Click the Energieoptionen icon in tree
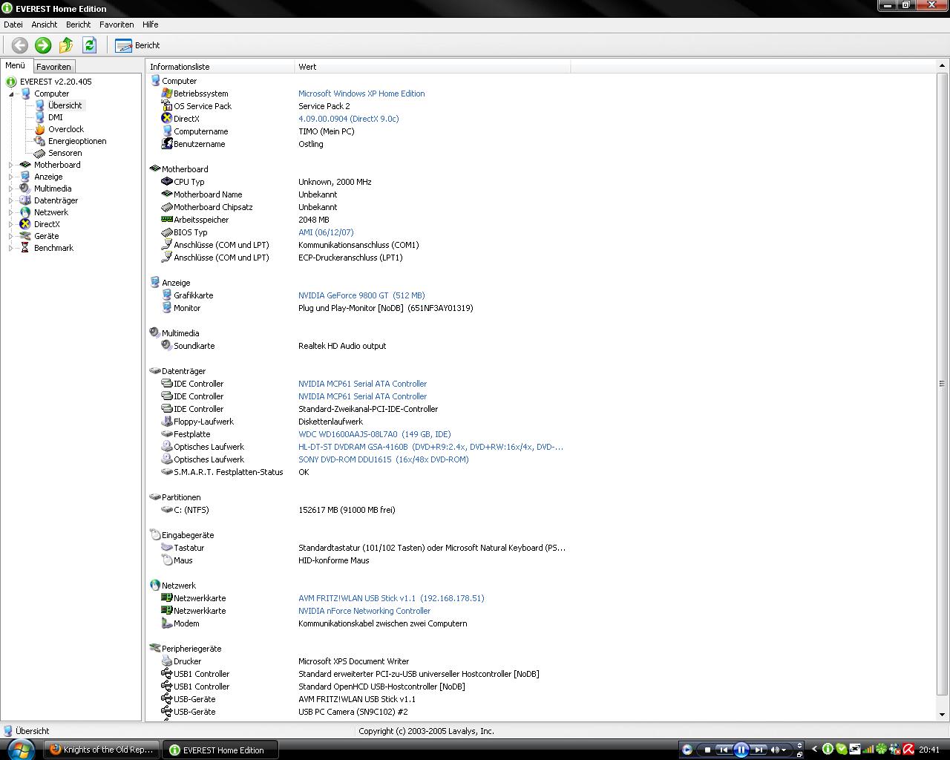 pyautogui.click(x=40, y=141)
